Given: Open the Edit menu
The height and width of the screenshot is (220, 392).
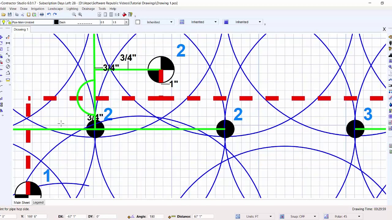Looking at the screenshot, I should point(3,9).
